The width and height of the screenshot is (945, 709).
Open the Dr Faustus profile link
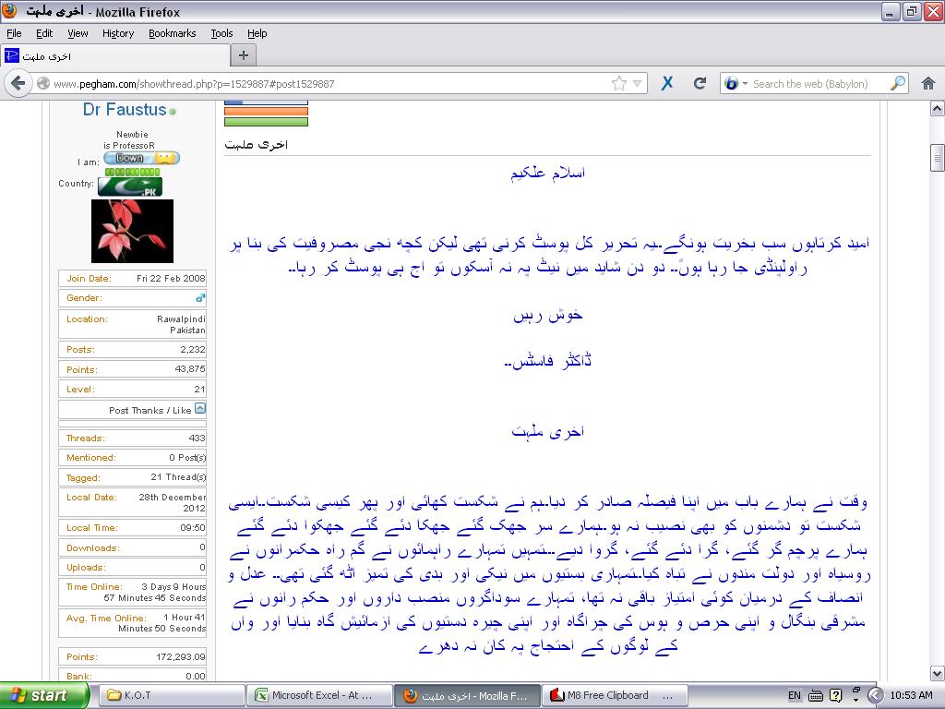coord(125,110)
